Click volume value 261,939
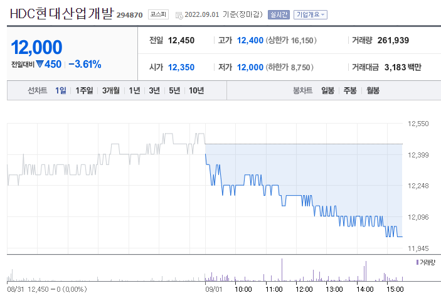The image size is (441, 298). [x=393, y=40]
